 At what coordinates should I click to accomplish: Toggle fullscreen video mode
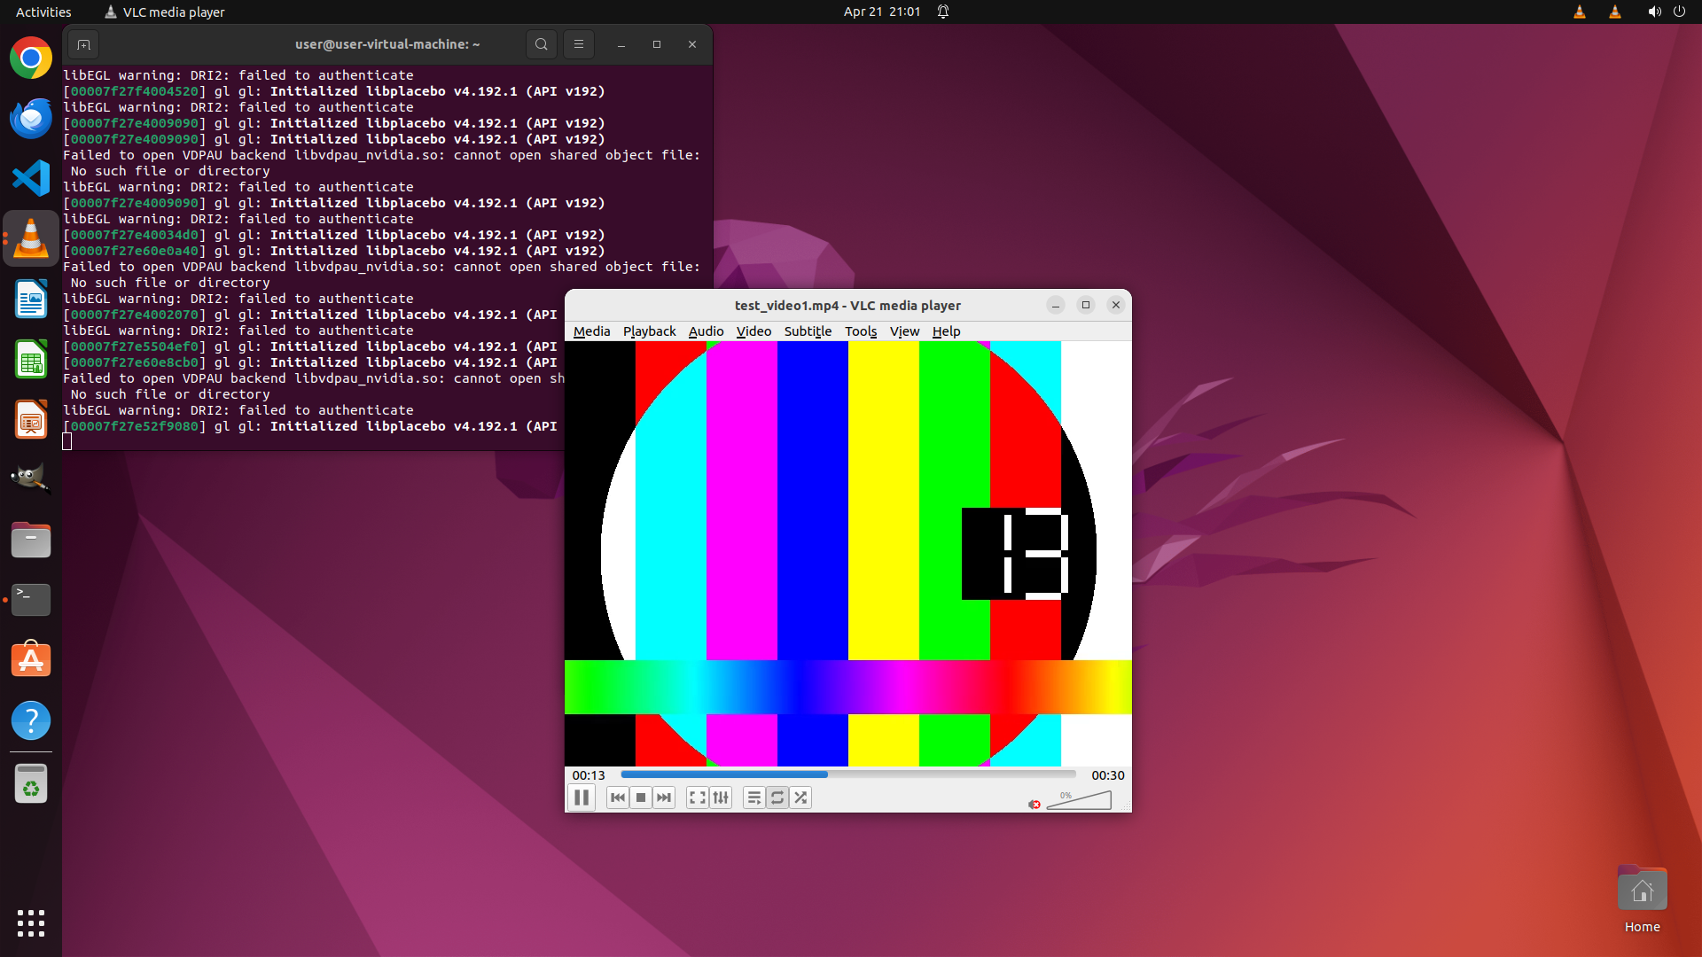(698, 797)
